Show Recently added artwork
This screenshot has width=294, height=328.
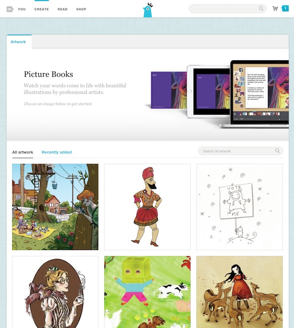(x=57, y=152)
